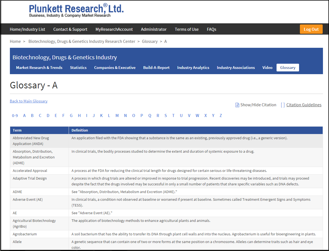Jump to glossary letter R
Viewport: 329px width, 251px height.
click(158, 116)
